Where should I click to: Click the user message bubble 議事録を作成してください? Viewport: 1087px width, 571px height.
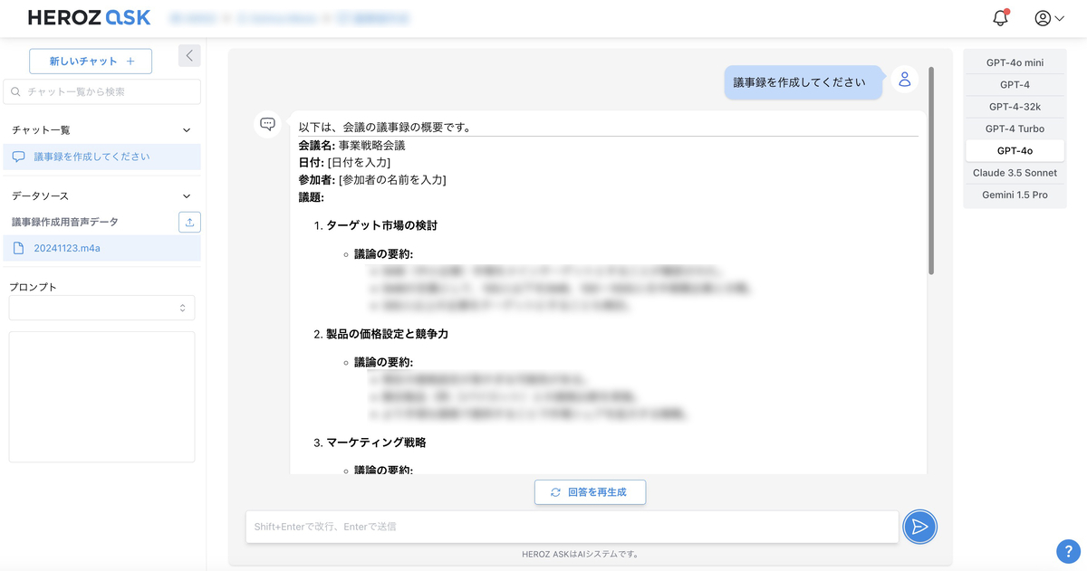[803, 82]
